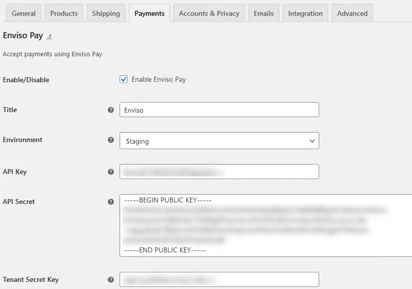Image resolution: width=412 pixels, height=289 pixels.
Task: Click the API Key help icon
Action: (x=111, y=172)
